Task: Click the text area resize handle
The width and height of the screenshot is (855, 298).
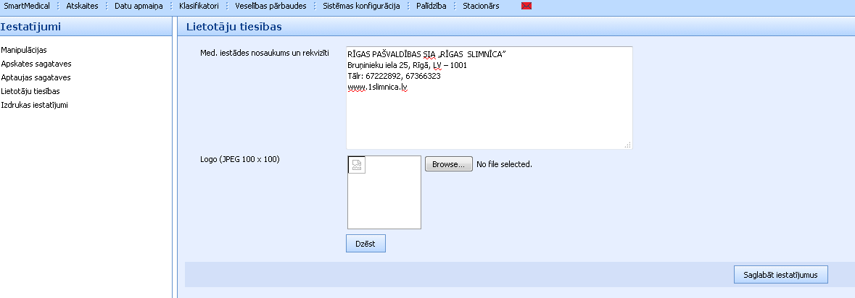Action: tap(628, 145)
